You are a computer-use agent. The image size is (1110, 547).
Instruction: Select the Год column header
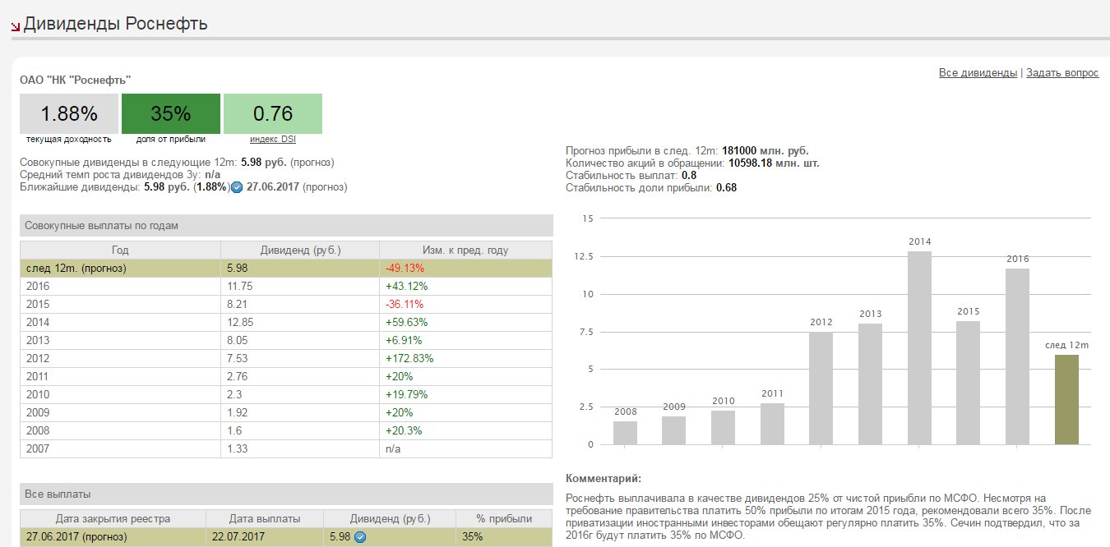click(120, 250)
